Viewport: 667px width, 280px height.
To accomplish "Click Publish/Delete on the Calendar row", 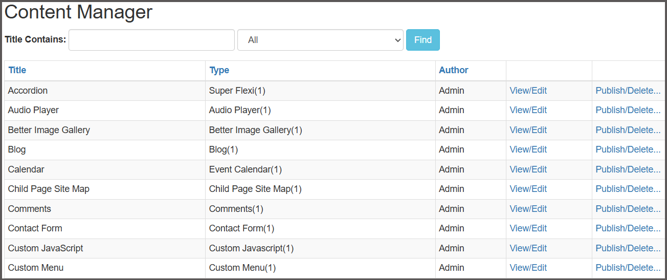I will point(628,169).
